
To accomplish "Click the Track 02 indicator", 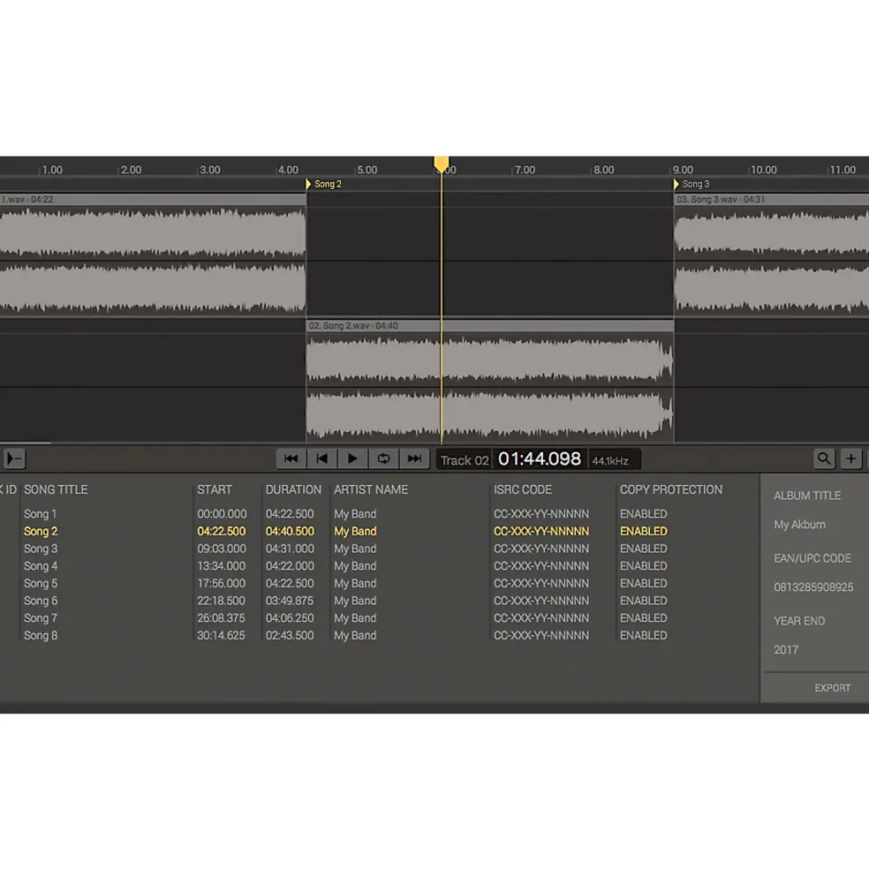I will [465, 460].
